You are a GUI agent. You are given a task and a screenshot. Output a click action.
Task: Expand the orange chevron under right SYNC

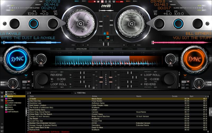[x=185, y=75]
